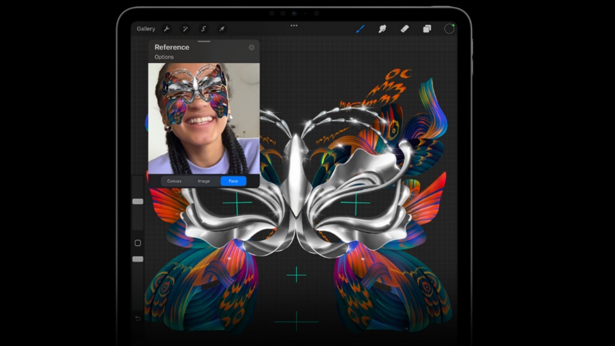Viewport: 615px width, 346px height.
Task: Select the Brush tool
Action: [x=360, y=29]
